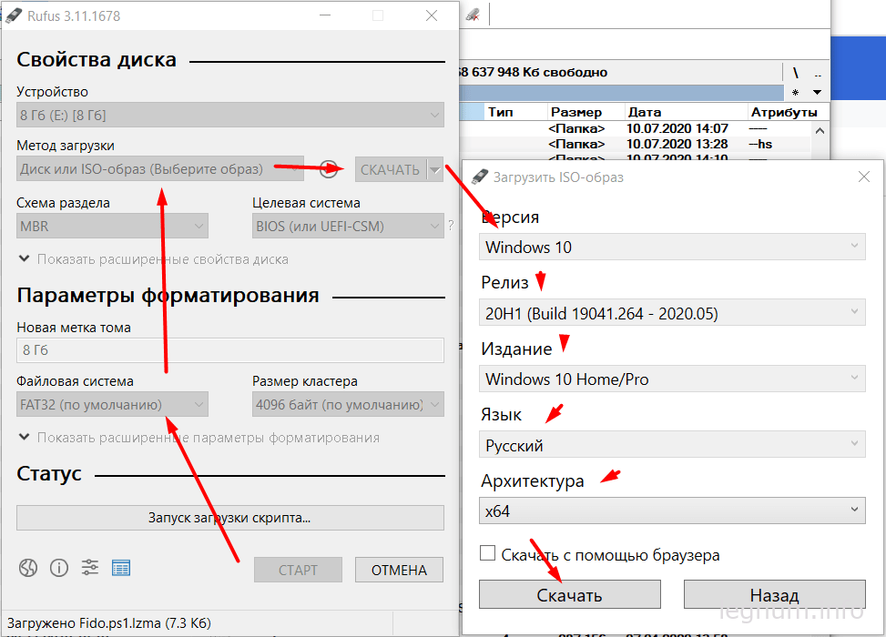
Task: Click the ОТМЕНА button
Action: (x=399, y=570)
